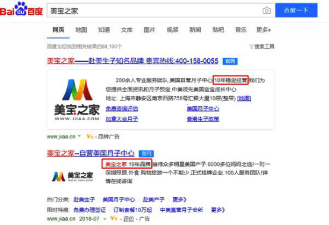Open the 评价 link
Image resolution: width=329 pixels, height=225 pixels.
pos(129,219)
